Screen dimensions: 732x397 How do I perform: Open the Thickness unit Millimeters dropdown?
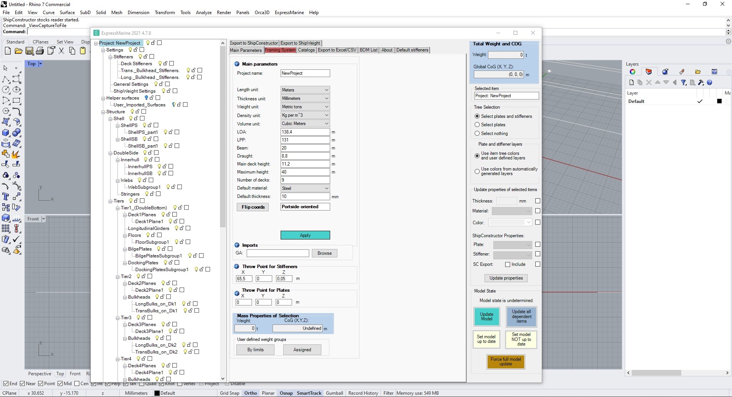point(305,98)
